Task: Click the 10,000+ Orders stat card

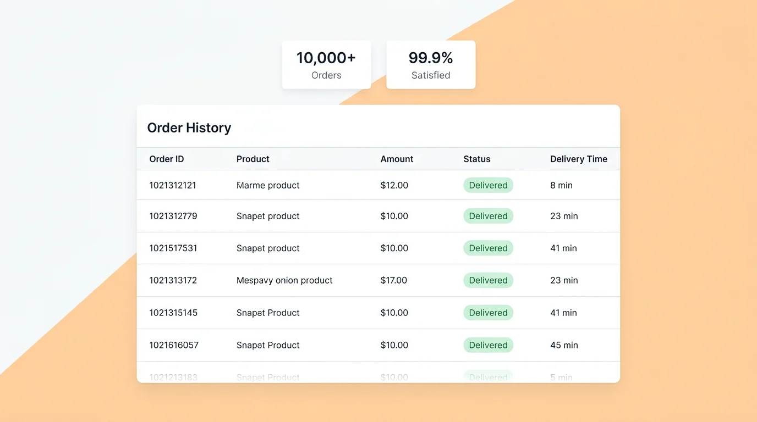Action: coord(326,65)
